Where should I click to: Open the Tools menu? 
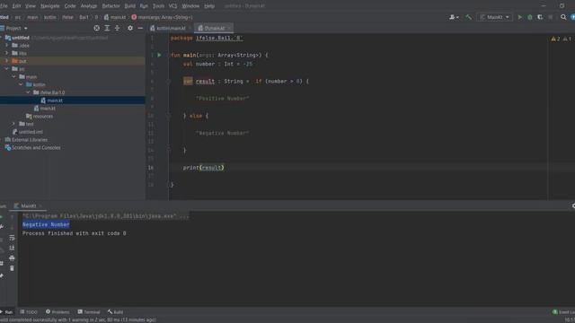pyautogui.click(x=158, y=6)
